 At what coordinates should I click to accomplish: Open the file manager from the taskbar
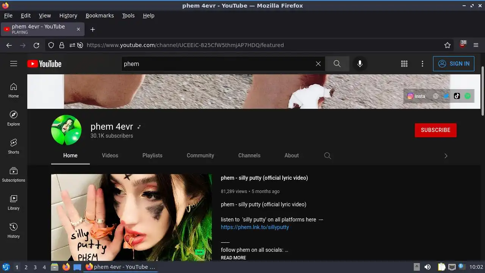click(x=55, y=267)
